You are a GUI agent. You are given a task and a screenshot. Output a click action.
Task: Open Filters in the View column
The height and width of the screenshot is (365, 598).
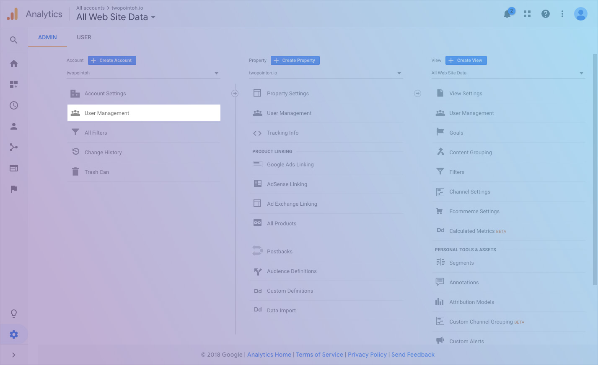pyautogui.click(x=509, y=172)
